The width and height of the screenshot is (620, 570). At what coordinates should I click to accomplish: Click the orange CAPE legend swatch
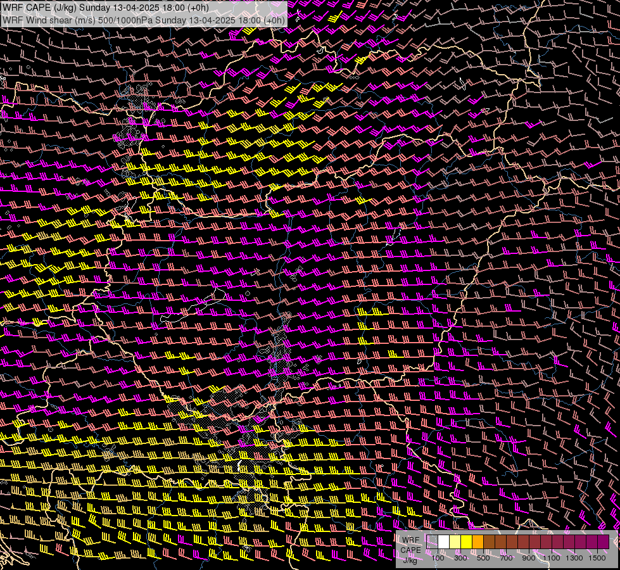click(x=478, y=542)
